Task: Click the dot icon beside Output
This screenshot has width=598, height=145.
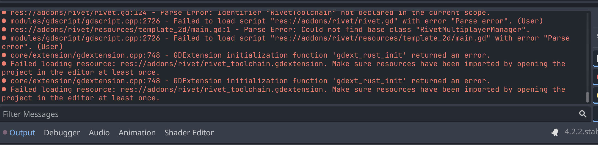Action: (x=5, y=133)
